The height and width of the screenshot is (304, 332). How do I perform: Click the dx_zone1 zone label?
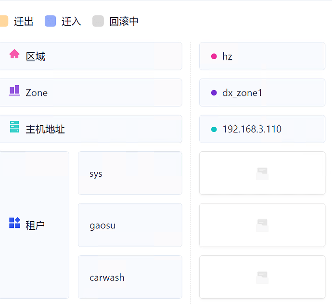pyautogui.click(x=243, y=93)
